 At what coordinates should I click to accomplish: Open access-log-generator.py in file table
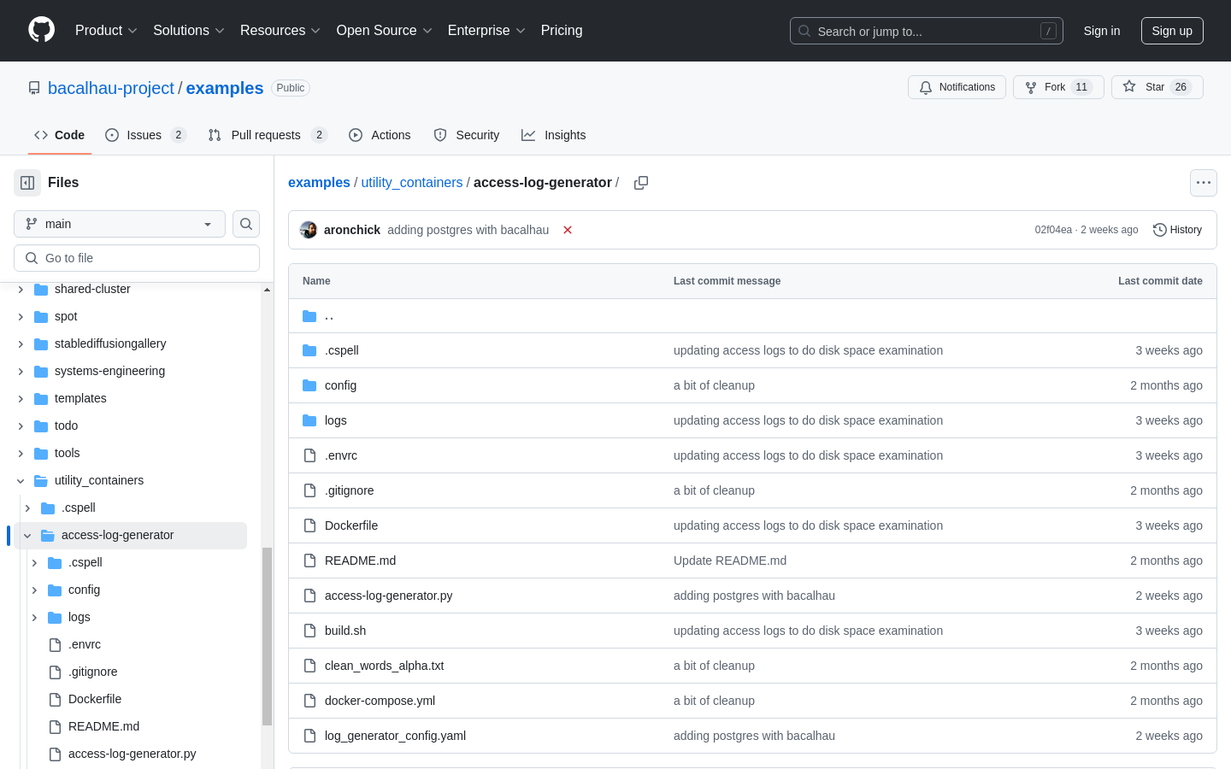tap(389, 596)
